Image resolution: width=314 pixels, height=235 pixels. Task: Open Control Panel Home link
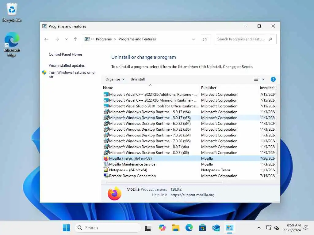(x=65, y=54)
